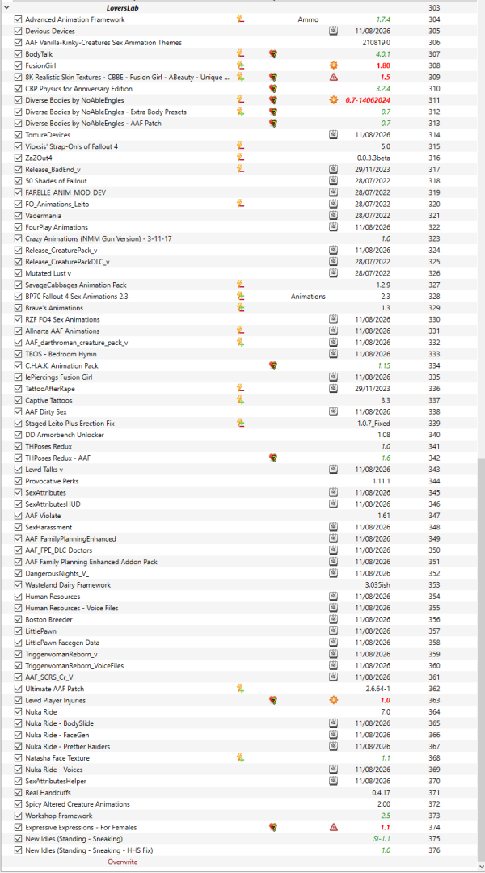Click the calendar icon in Boston Breeder row
Screen dimensions: 485x873
(x=333, y=620)
